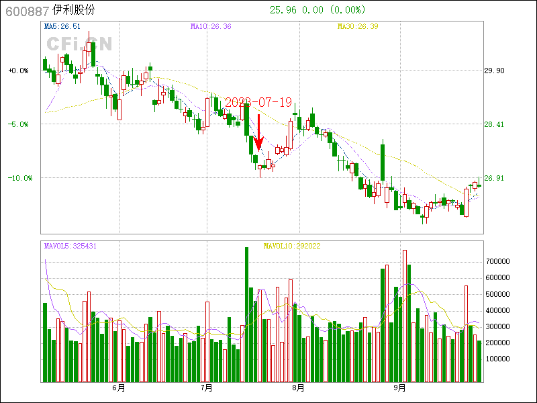Select the MA30:26.39 indicator label

(x=358, y=27)
